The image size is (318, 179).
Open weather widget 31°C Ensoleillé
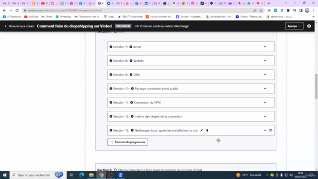tap(248, 175)
